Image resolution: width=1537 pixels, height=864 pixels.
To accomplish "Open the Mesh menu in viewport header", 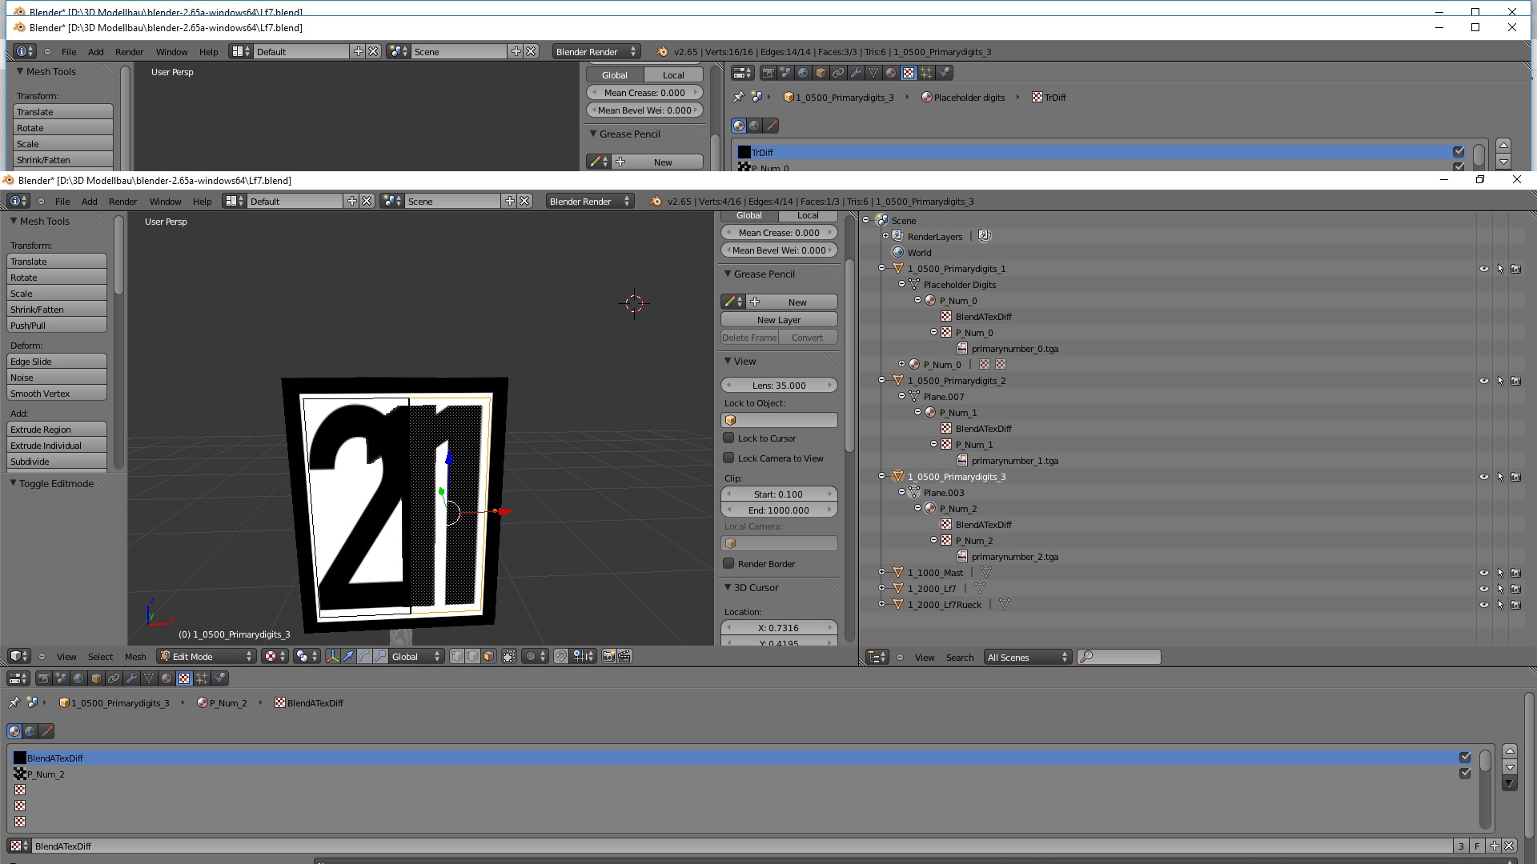I will (x=134, y=657).
